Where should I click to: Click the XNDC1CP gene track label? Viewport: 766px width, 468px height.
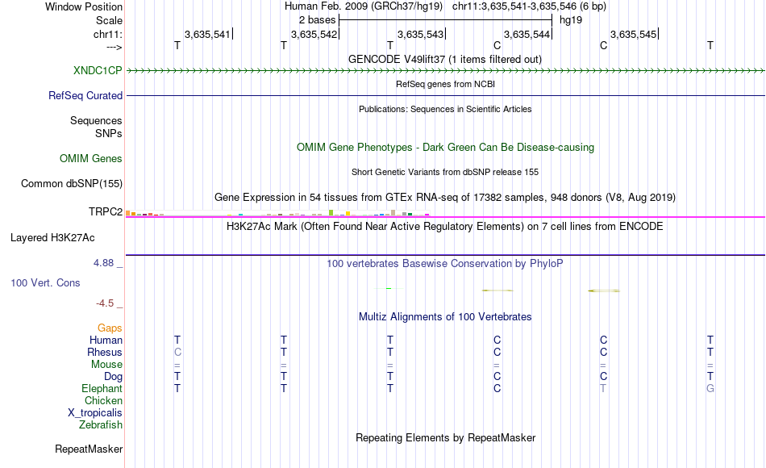tap(98, 70)
